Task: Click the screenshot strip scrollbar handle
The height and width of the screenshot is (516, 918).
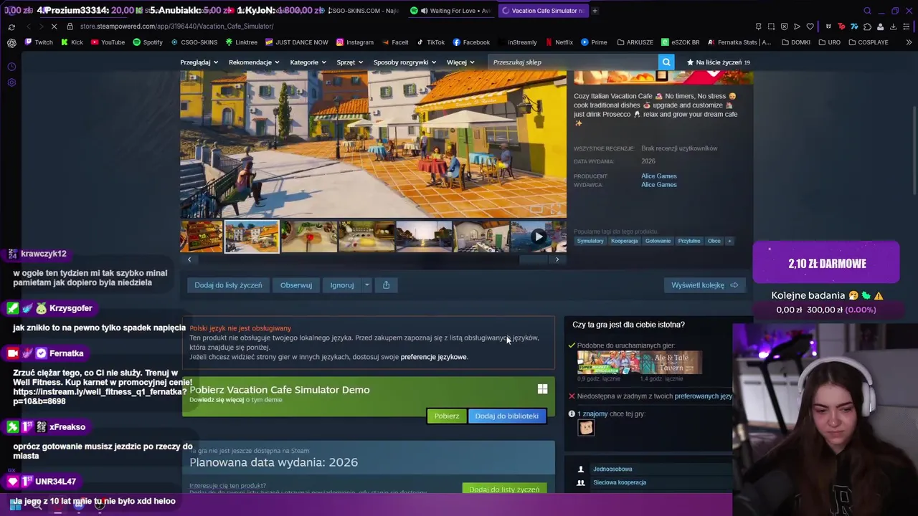Action: tap(533, 259)
